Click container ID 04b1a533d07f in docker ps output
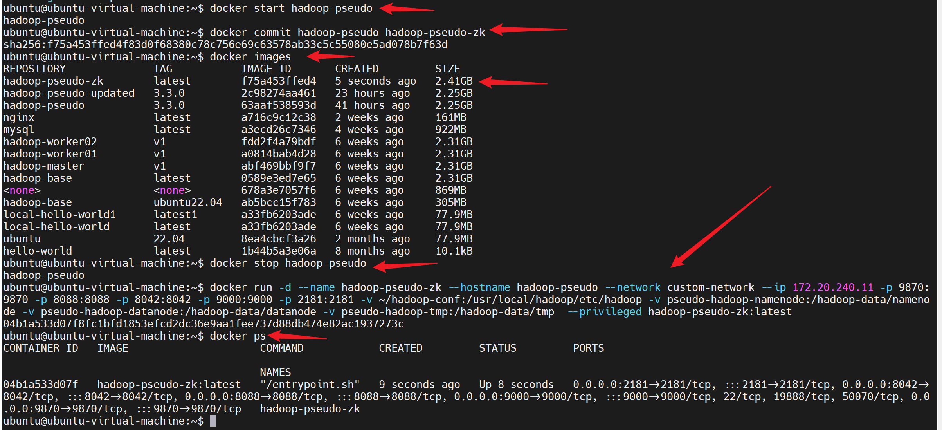The height and width of the screenshot is (430, 942). pos(41,385)
